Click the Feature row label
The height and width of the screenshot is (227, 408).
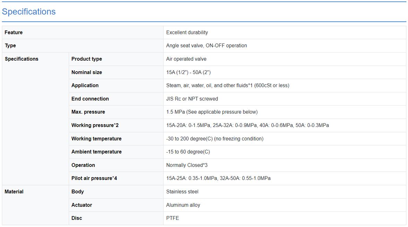[14, 33]
